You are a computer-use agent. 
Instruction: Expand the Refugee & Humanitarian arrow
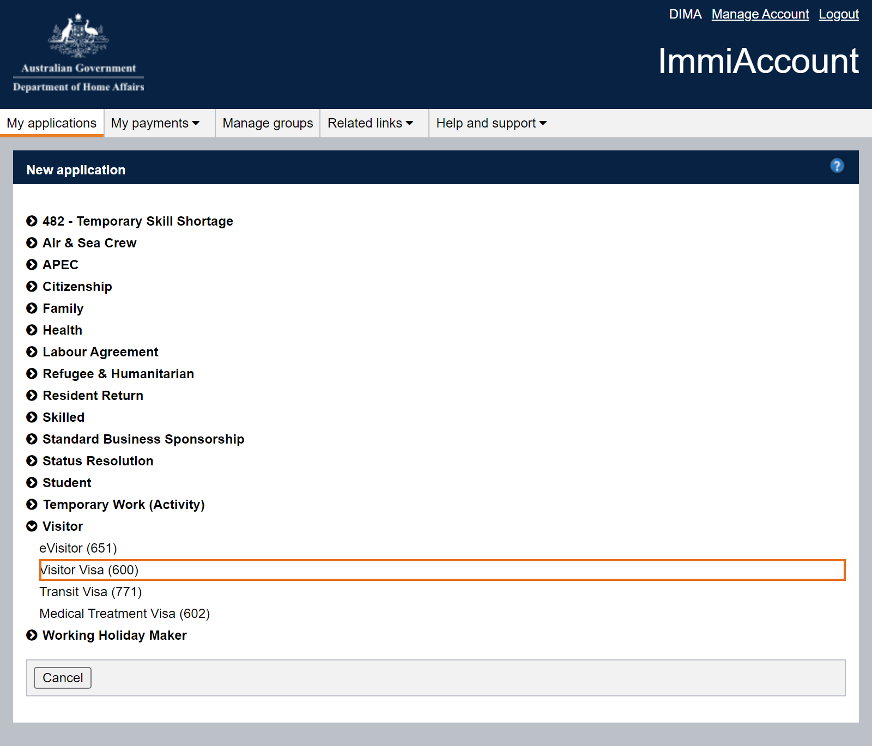[32, 374]
